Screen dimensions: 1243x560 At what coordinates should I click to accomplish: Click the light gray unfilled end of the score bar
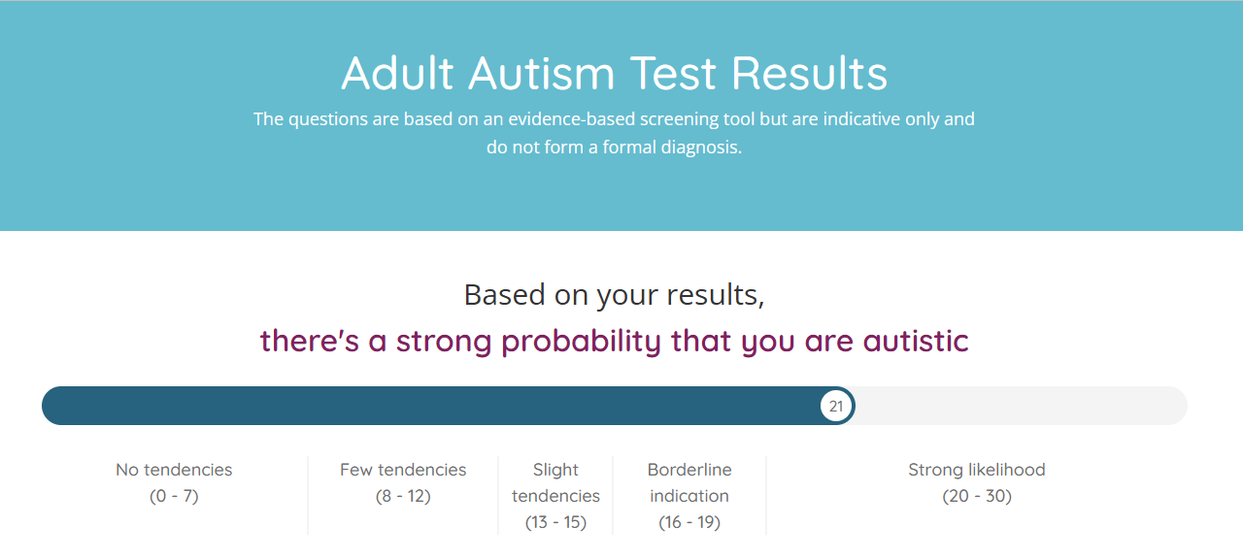pyautogui.click(x=1020, y=406)
